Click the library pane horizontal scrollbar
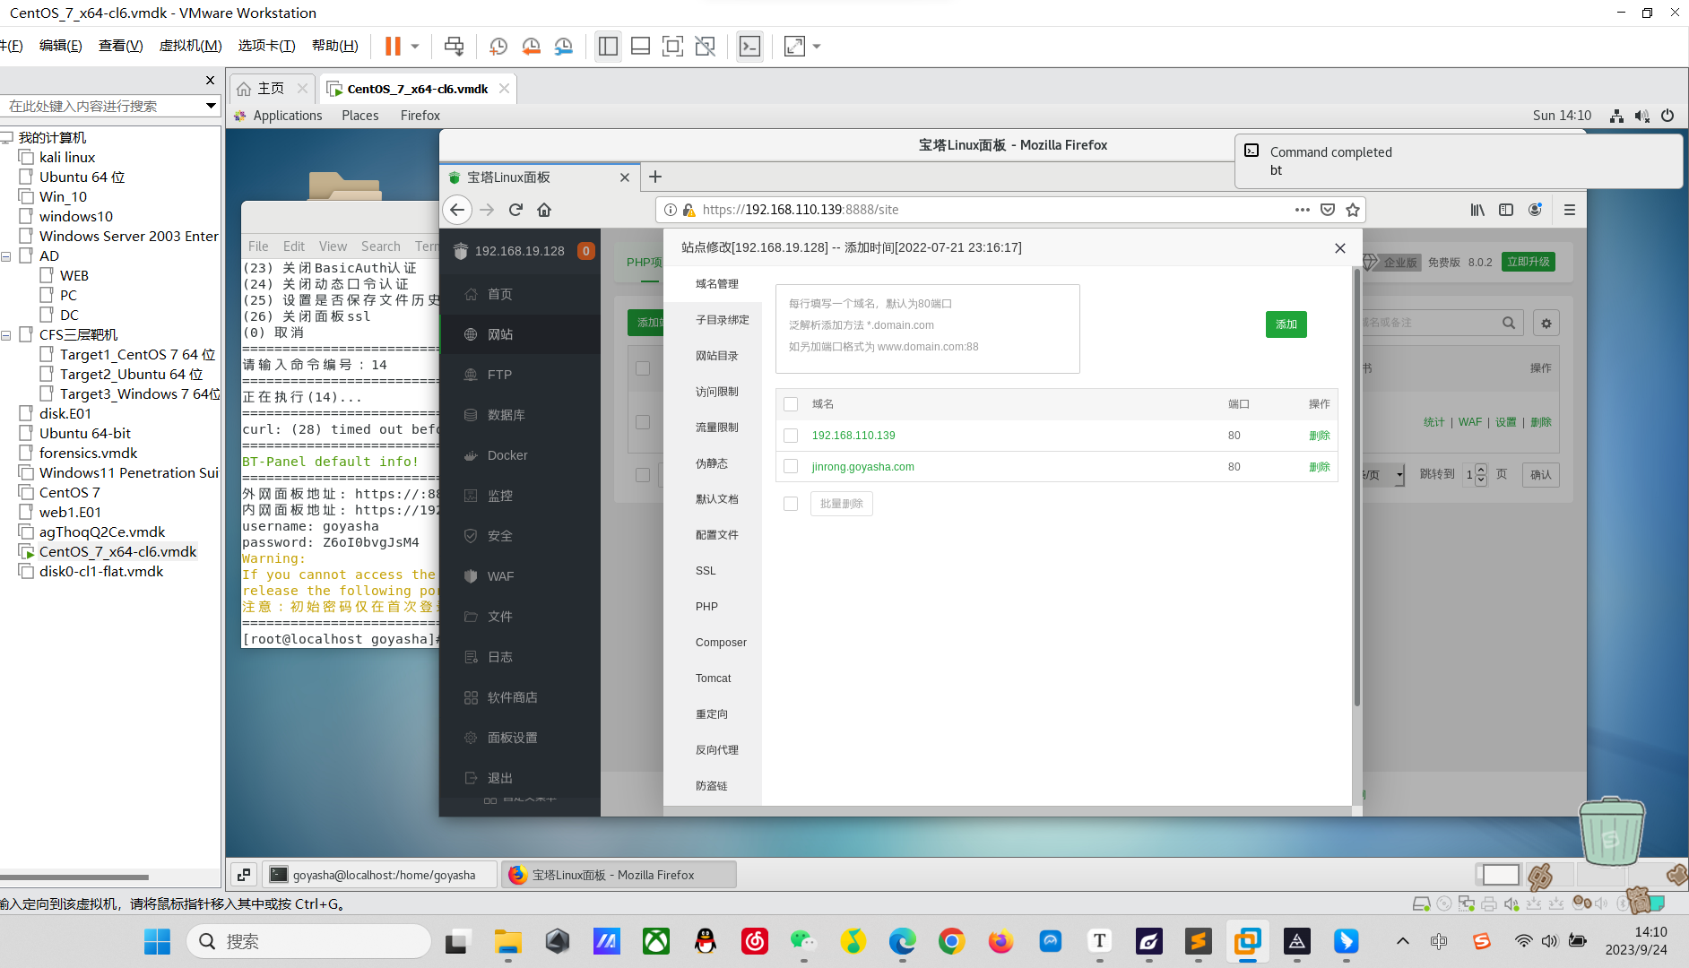1689x968 pixels. click(74, 877)
